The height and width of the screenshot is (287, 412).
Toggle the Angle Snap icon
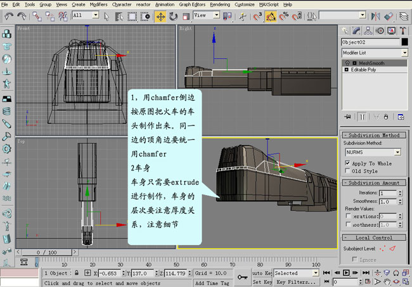coord(271,16)
